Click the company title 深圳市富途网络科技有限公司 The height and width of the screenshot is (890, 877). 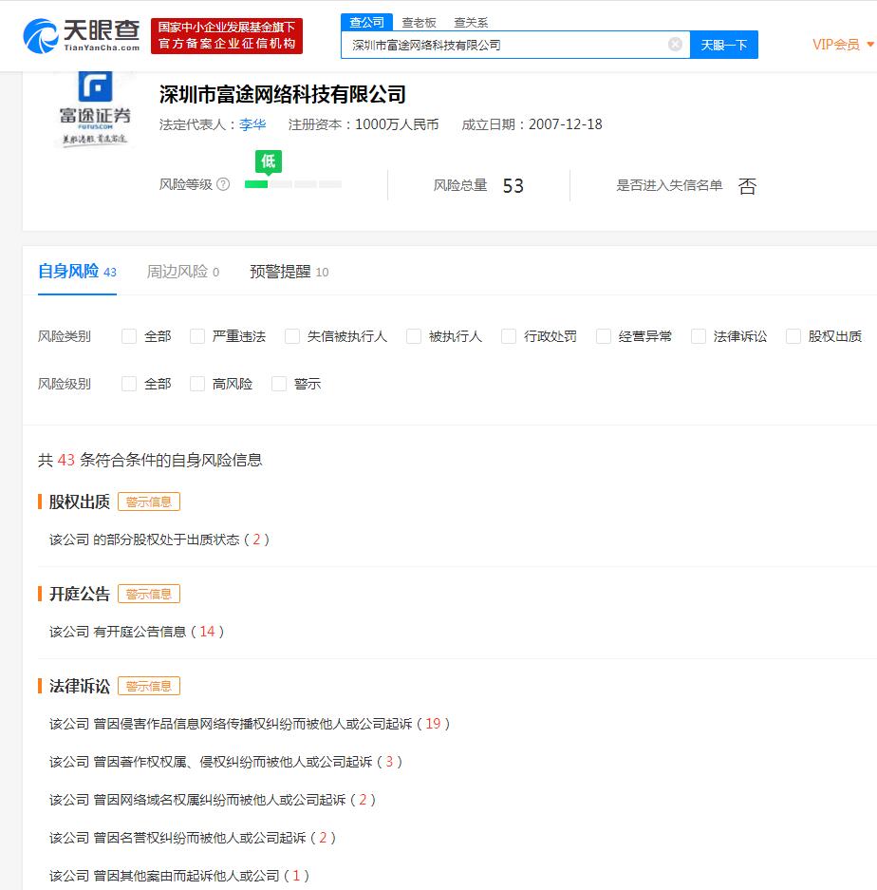tap(283, 94)
